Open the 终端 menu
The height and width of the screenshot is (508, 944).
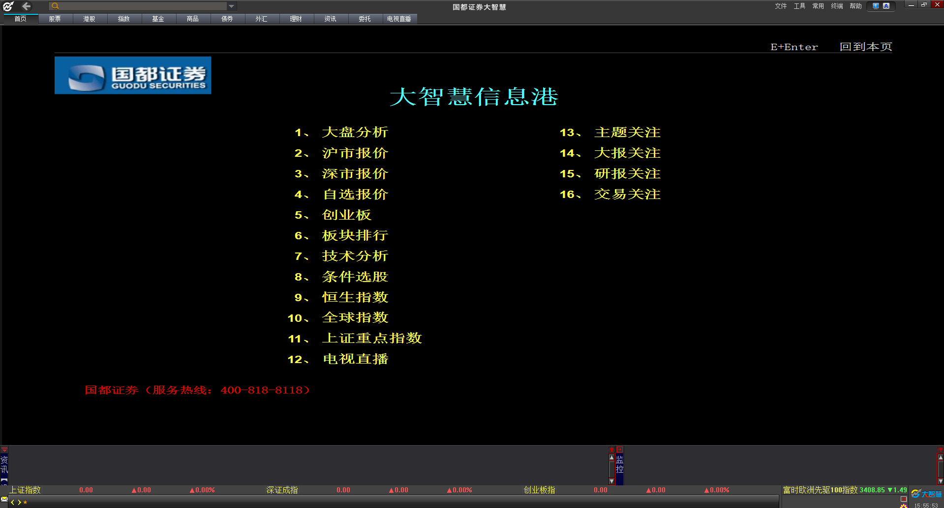(837, 6)
